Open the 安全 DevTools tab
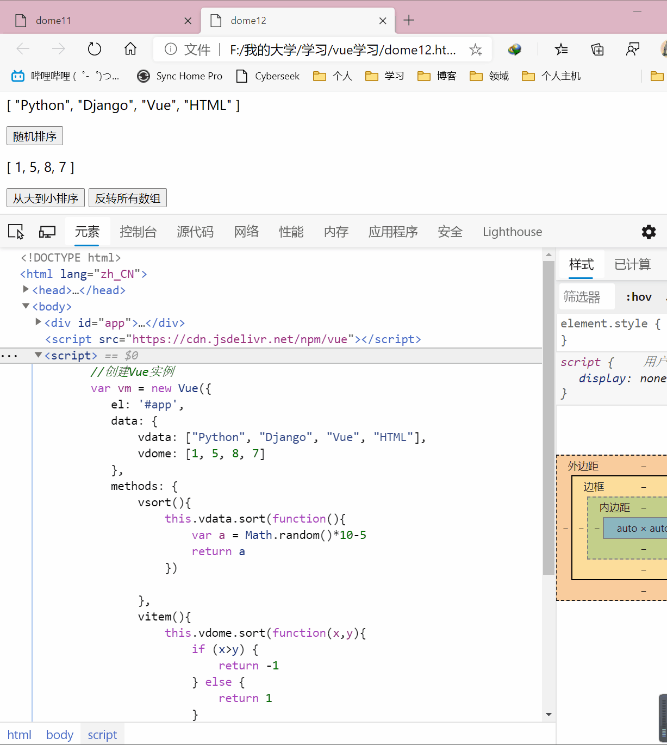This screenshot has width=667, height=745. pos(450,232)
